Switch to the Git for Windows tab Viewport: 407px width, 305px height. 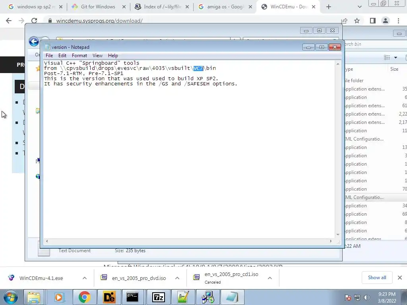(98, 7)
